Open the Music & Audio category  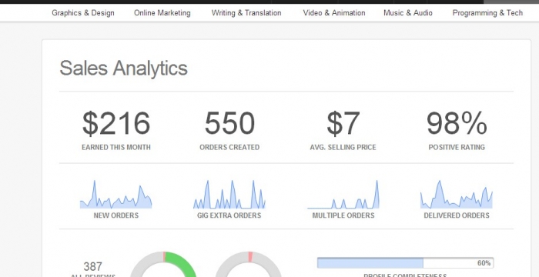coord(407,13)
